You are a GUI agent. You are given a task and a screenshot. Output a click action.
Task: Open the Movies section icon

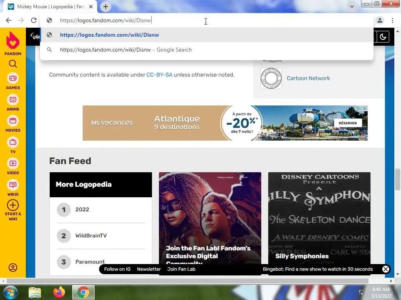[13, 121]
